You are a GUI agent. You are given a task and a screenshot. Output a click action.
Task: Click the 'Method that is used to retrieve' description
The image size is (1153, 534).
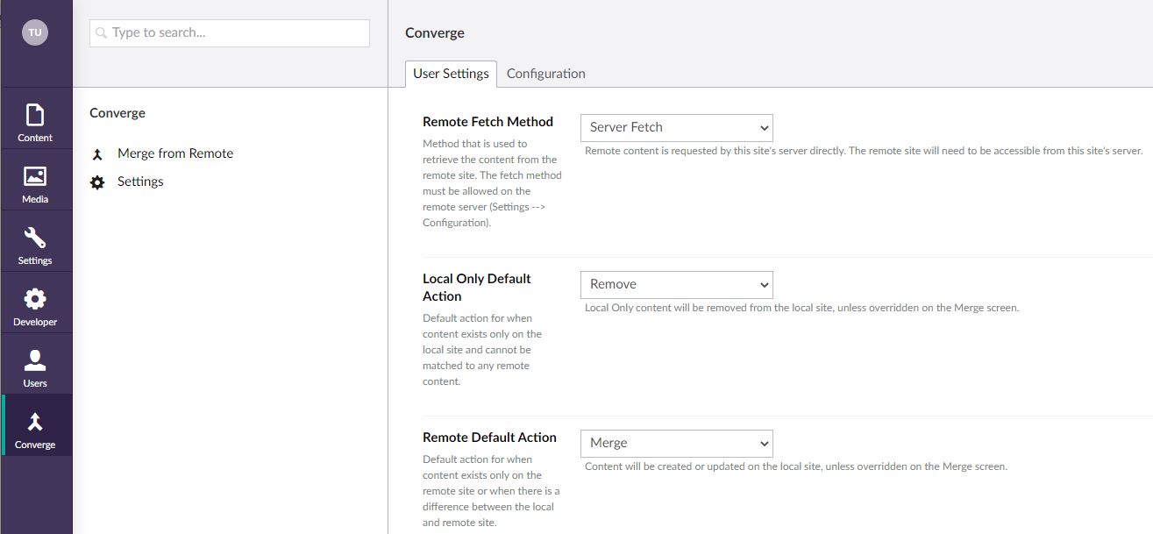(492, 183)
